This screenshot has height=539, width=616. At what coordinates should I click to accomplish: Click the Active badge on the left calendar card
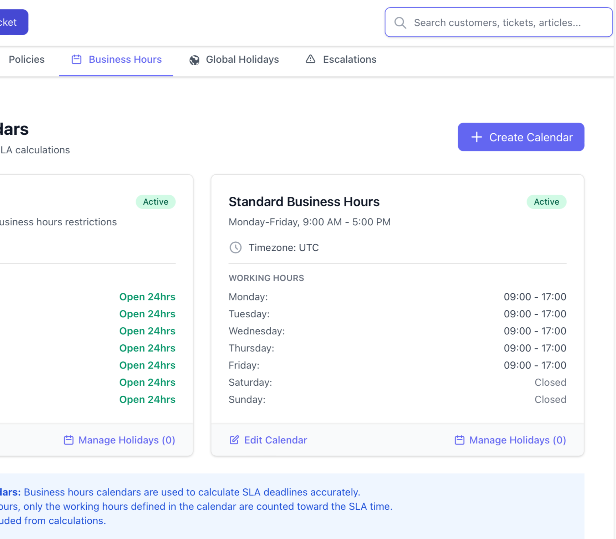click(x=156, y=202)
